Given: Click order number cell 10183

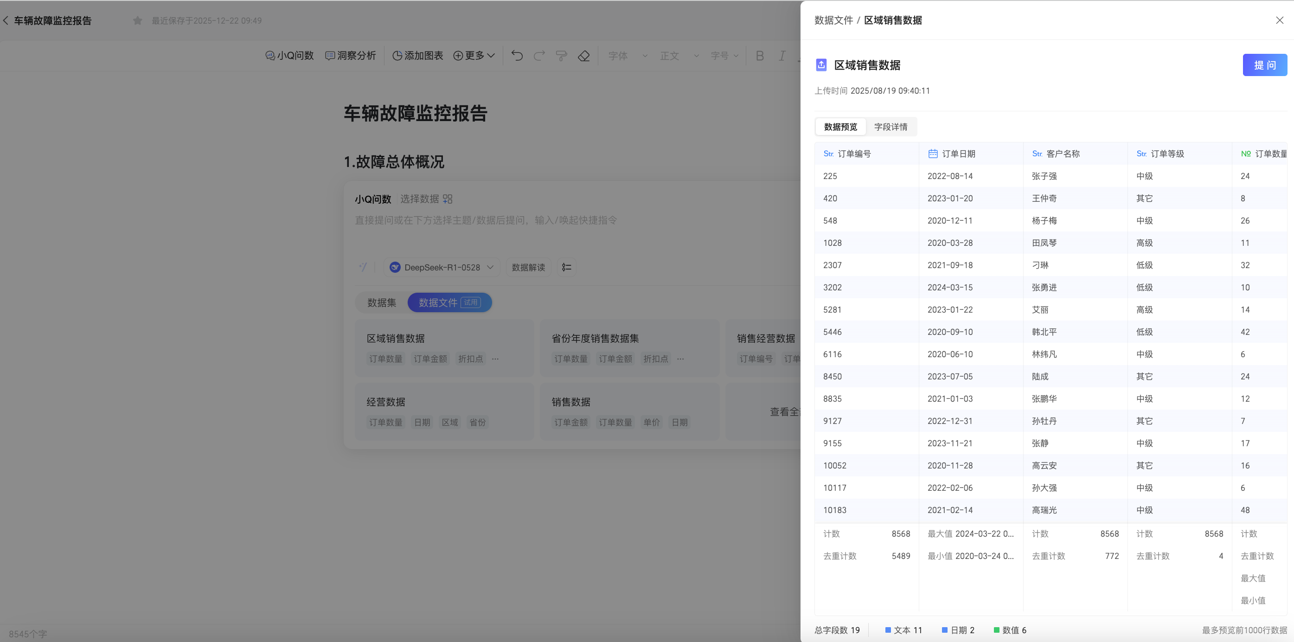Looking at the screenshot, I should (866, 510).
